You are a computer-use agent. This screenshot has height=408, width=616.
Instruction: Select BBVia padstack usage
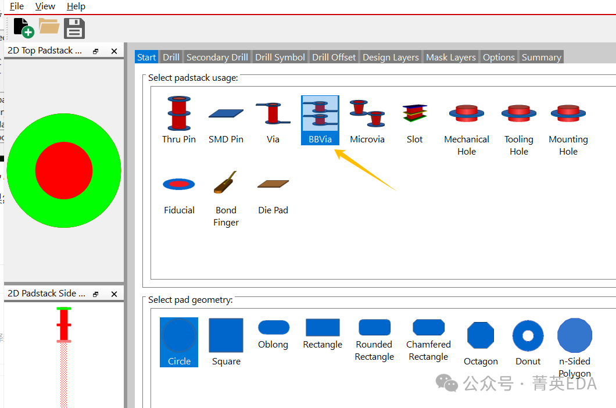pyautogui.click(x=320, y=120)
